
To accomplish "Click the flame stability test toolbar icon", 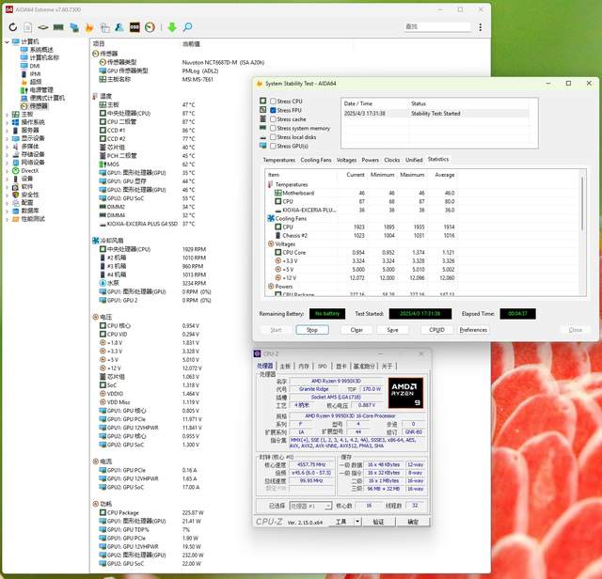I will point(88,27).
